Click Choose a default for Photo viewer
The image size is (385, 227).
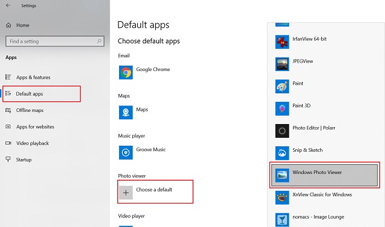155,192
